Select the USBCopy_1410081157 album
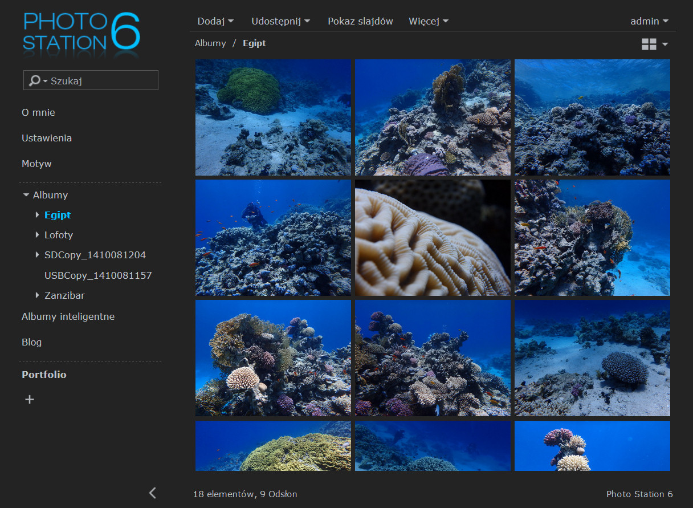Image resolution: width=693 pixels, height=508 pixels. point(98,275)
